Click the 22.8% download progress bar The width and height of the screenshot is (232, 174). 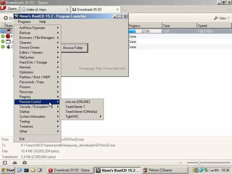pos(145,31)
